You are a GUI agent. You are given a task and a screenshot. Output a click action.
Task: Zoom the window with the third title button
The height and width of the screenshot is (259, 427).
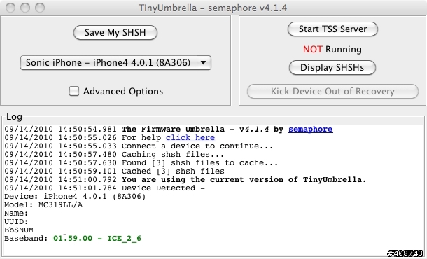(x=40, y=8)
